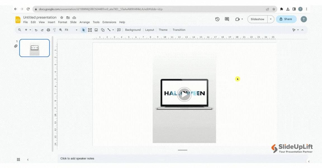Expand the Line tool dropdown arrow
This screenshot has width=322, height=168.
point(113,30)
